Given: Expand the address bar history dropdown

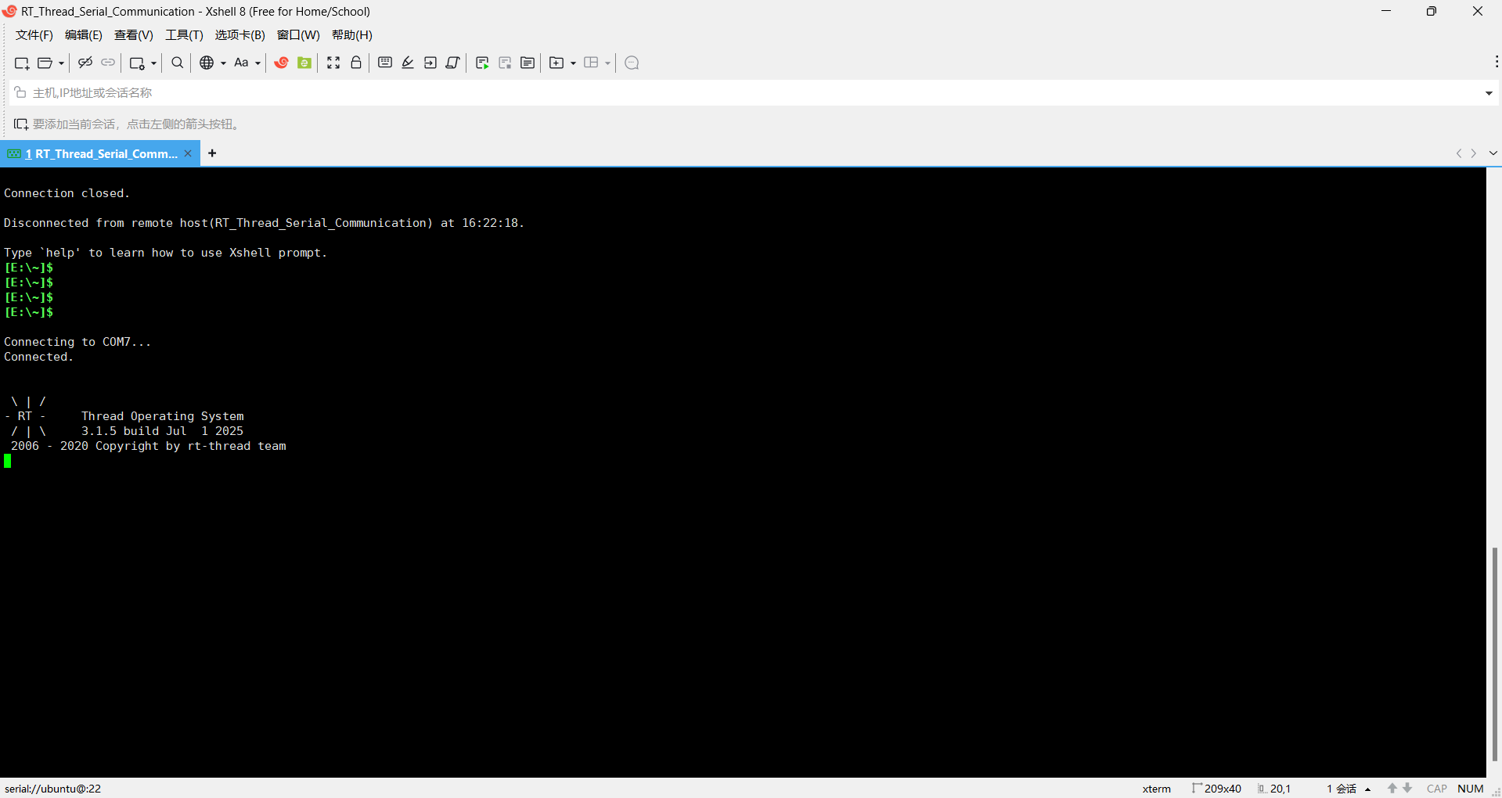Looking at the screenshot, I should (1489, 93).
